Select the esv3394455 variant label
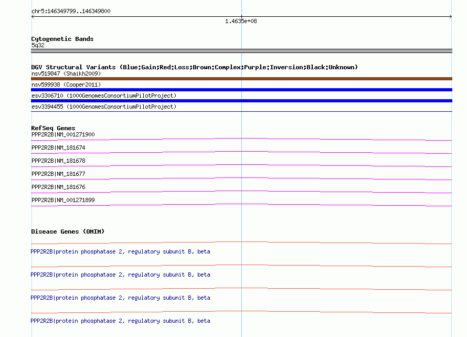Screen dimensions: 467x337 pyautogui.click(x=104, y=107)
